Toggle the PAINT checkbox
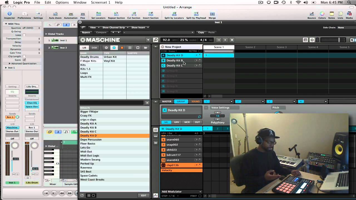The height and width of the screenshot is (200, 356). (200, 196)
